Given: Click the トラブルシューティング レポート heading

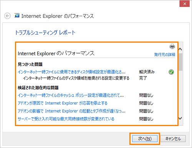Looking at the screenshot, I should point(45,33).
